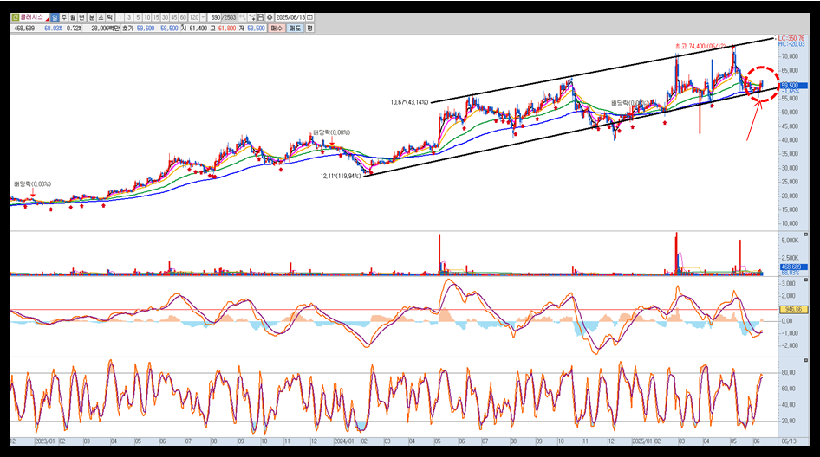
Task: Choose the 10 interval button
Action: click(147, 18)
